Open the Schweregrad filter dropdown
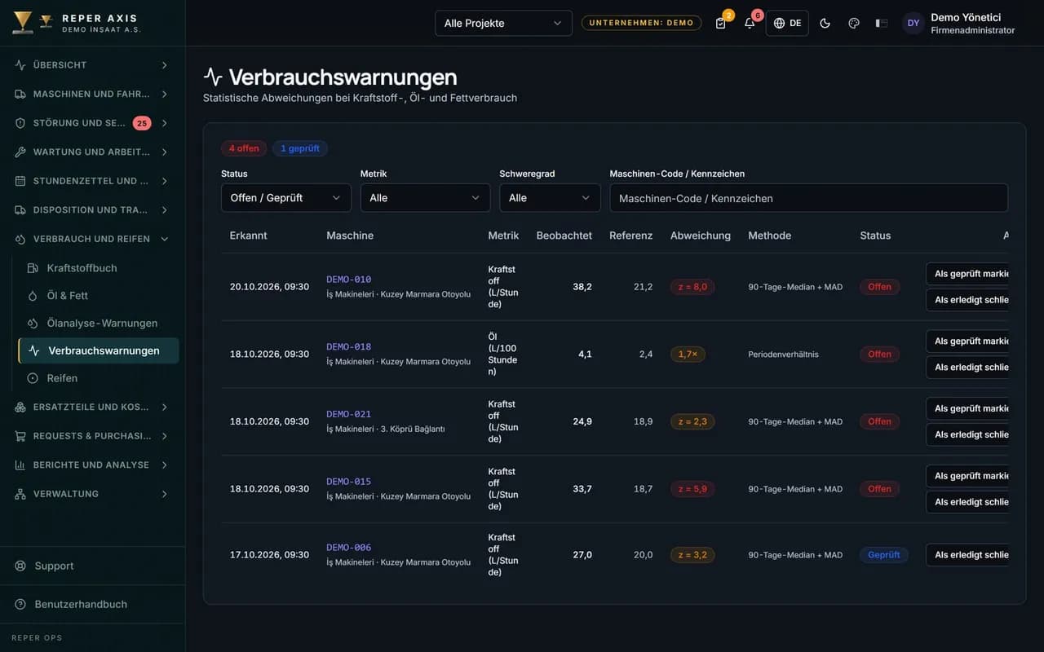Viewport: 1044px width, 652px height. click(x=550, y=198)
